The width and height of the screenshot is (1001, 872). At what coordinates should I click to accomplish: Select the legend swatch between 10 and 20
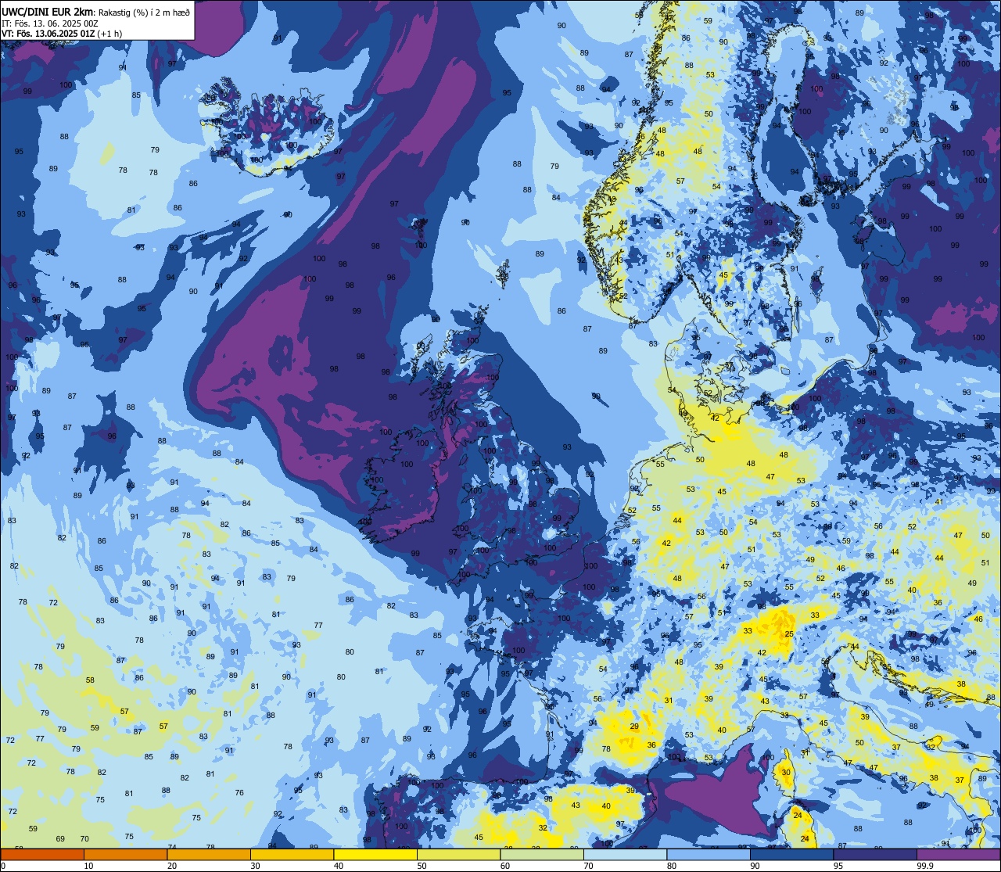[125, 854]
